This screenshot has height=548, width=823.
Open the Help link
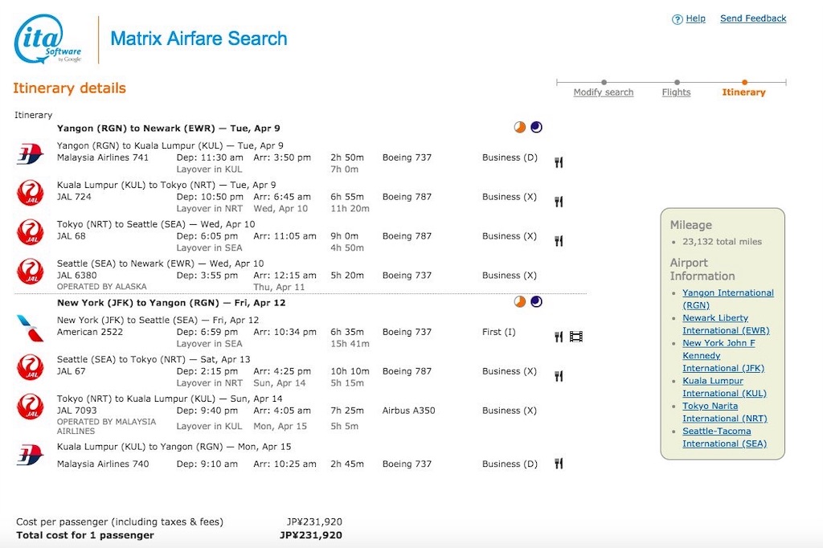[695, 18]
